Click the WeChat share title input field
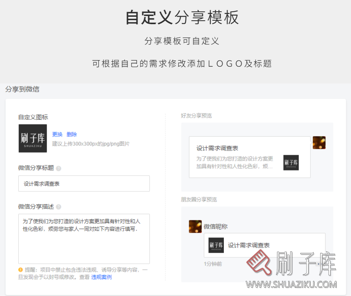The image size is (351, 296). [x=84, y=183]
